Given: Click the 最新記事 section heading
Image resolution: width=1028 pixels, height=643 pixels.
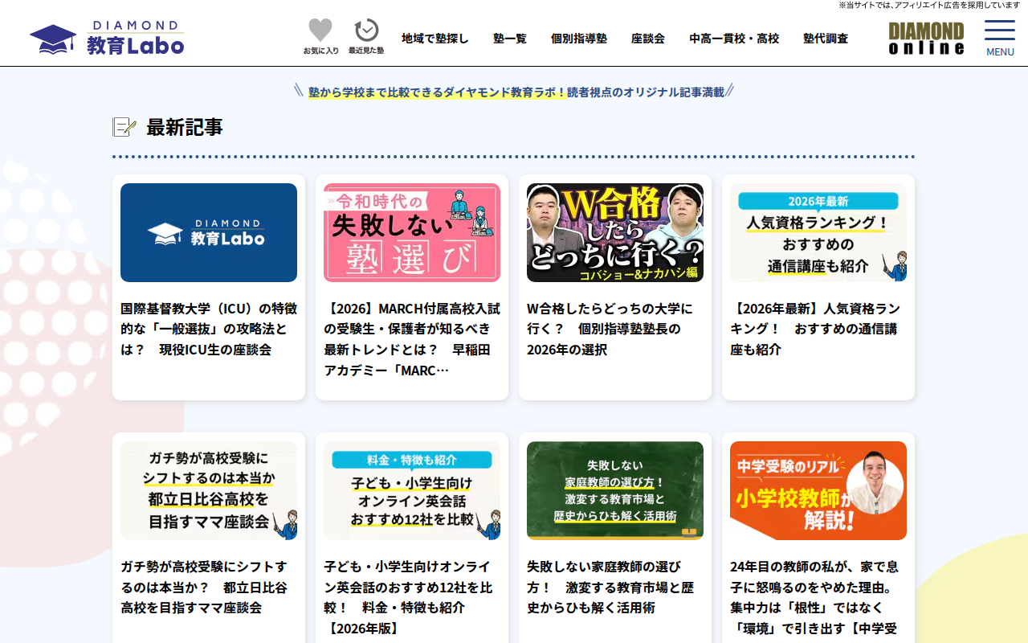Looking at the screenshot, I should [185, 127].
